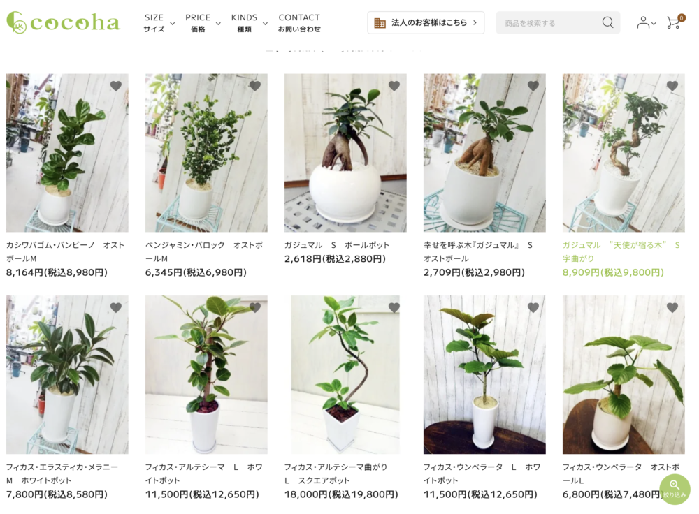Expand the SIZE サイズ dropdown
Viewport: 699px width, 514px height.
coord(159,23)
